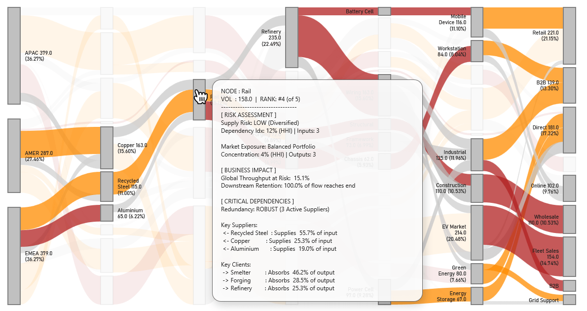Image resolution: width=587 pixels, height=311 pixels.
Task: Click the Direct 181.0 node bar
Action: tap(569, 130)
